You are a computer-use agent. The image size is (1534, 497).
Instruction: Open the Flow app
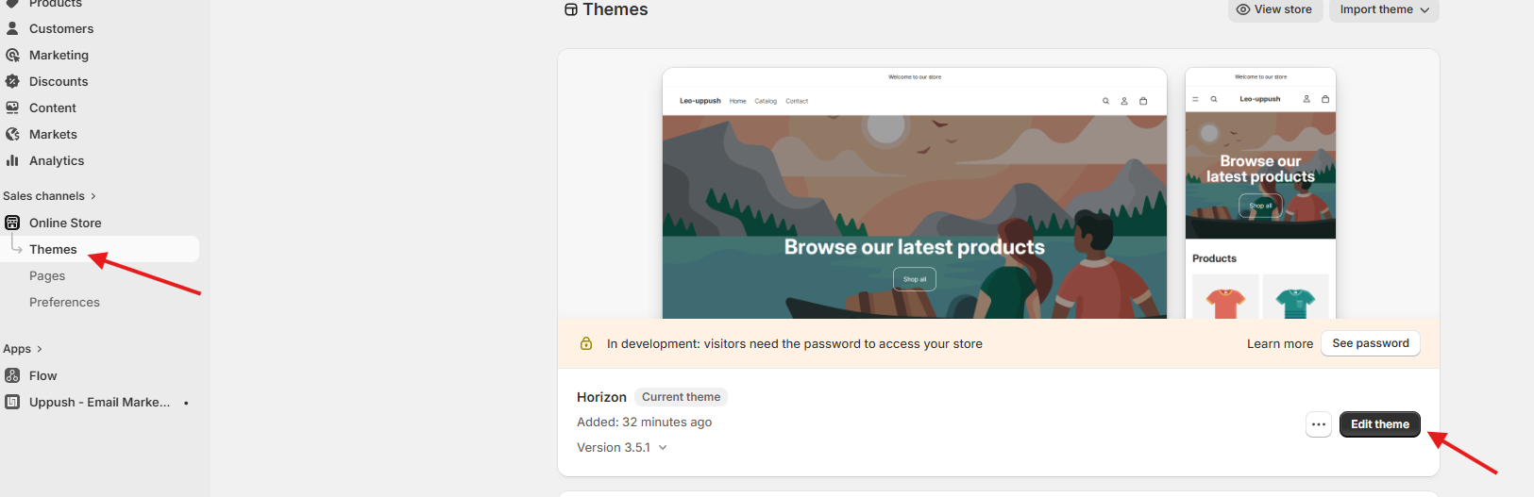43,375
